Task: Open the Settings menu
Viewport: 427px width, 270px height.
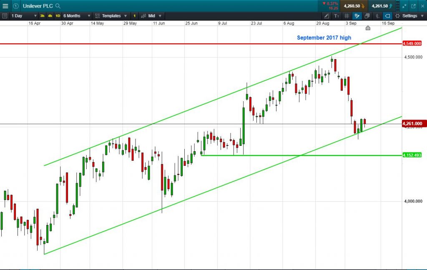Action: coord(409,16)
